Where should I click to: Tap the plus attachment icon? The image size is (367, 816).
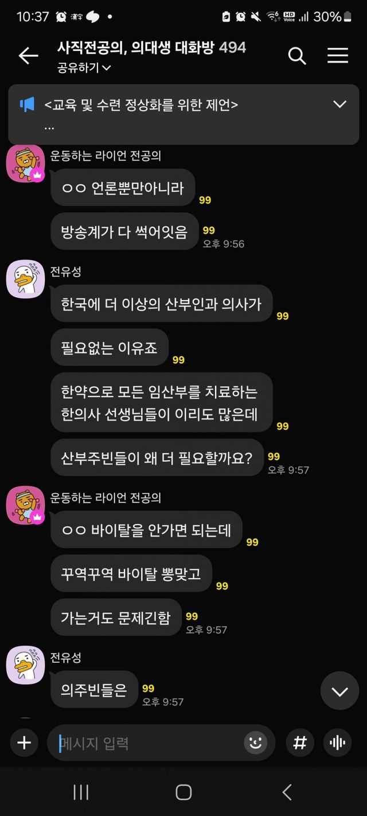tap(24, 743)
